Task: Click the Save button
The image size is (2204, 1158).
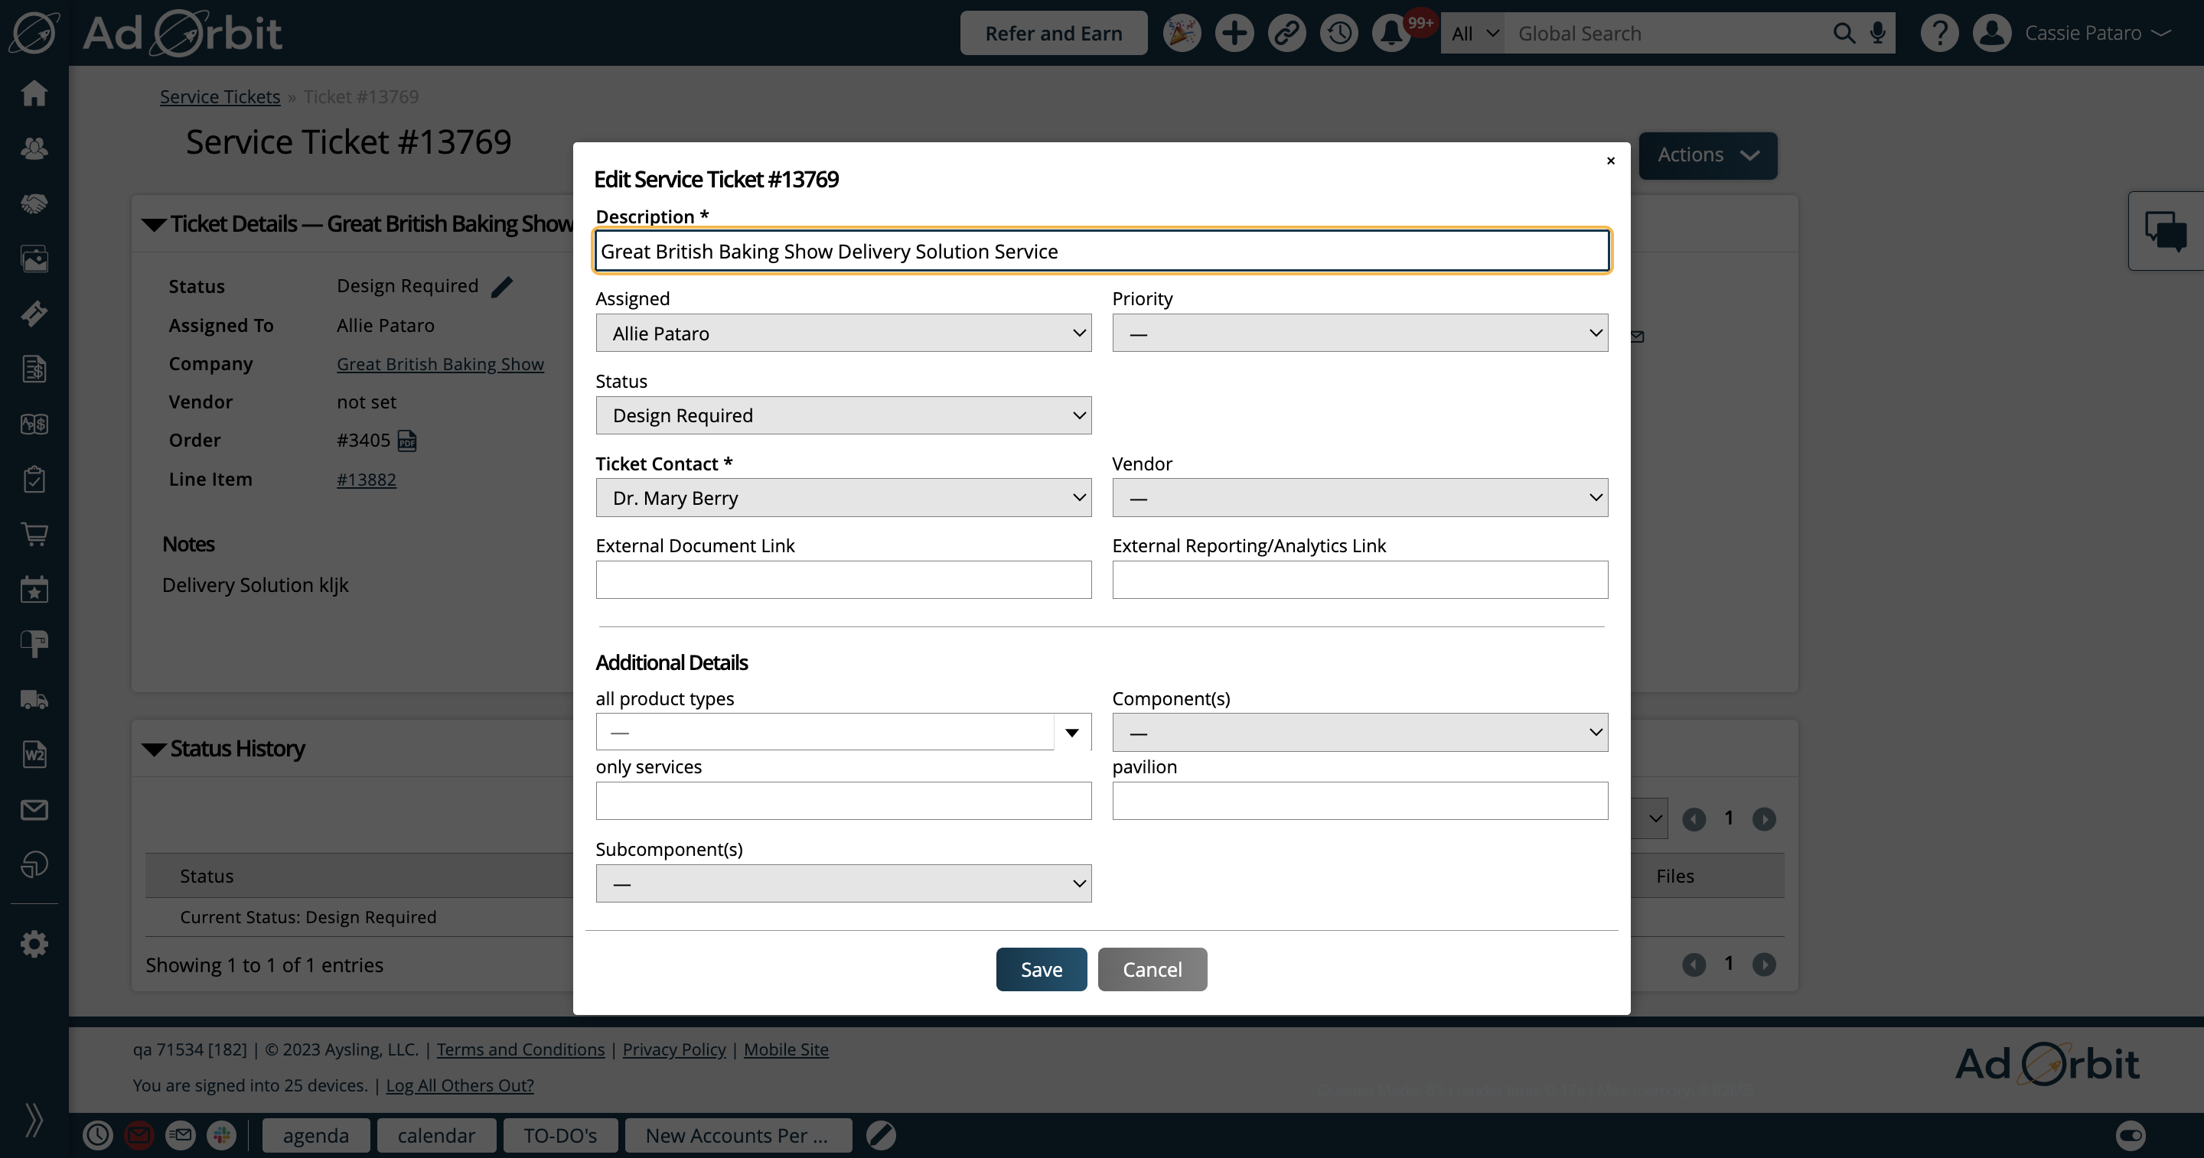Action: coord(1042,969)
